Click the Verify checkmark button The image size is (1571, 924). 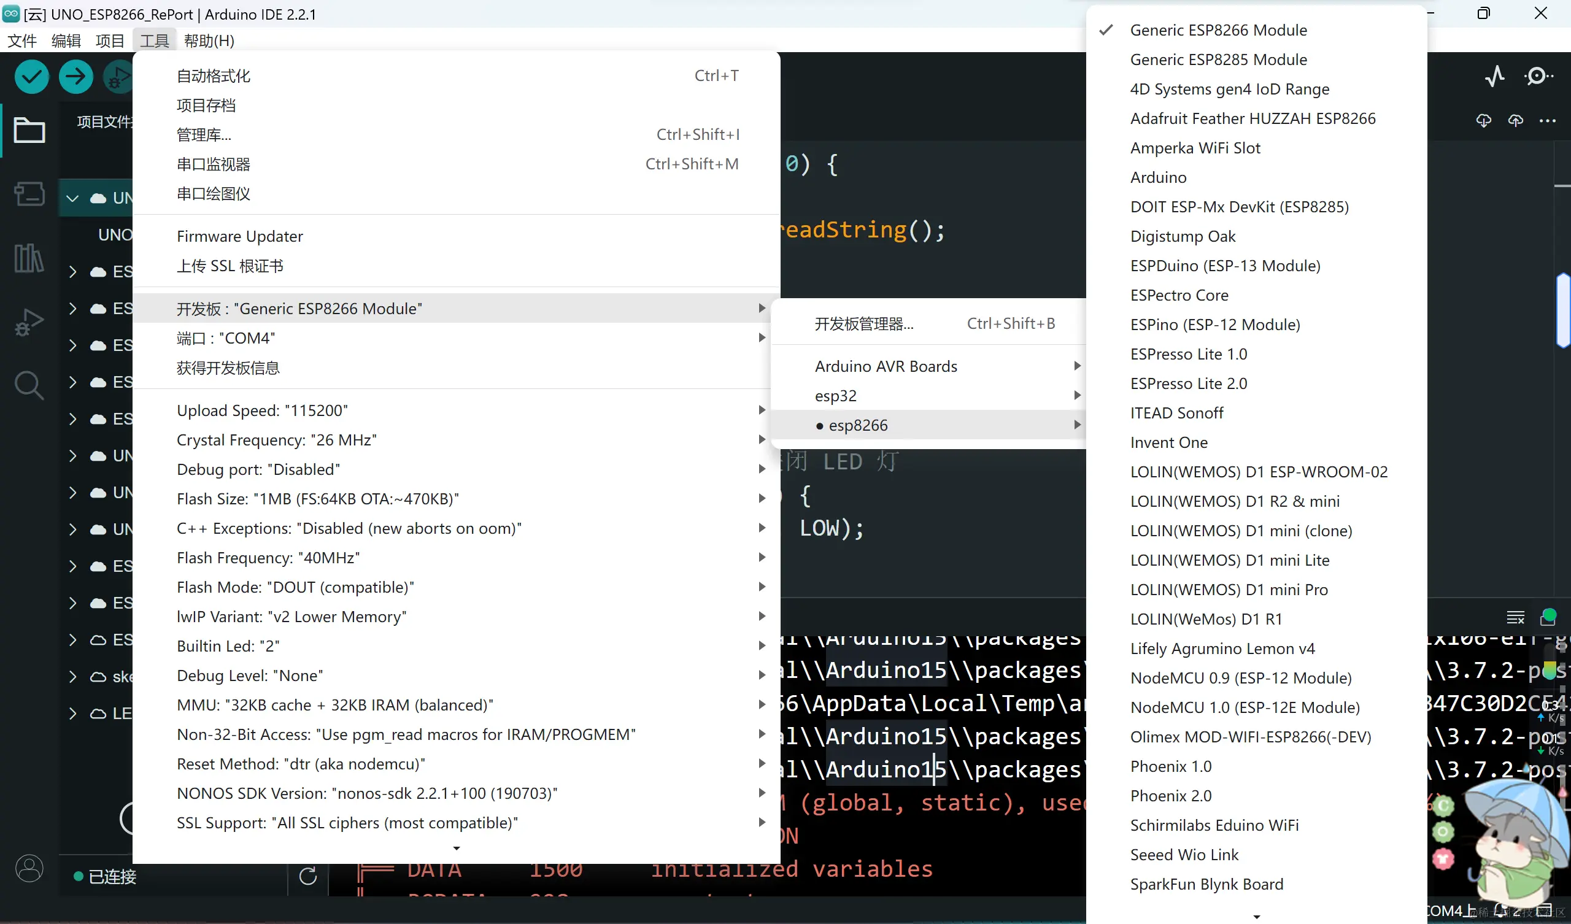coord(32,77)
